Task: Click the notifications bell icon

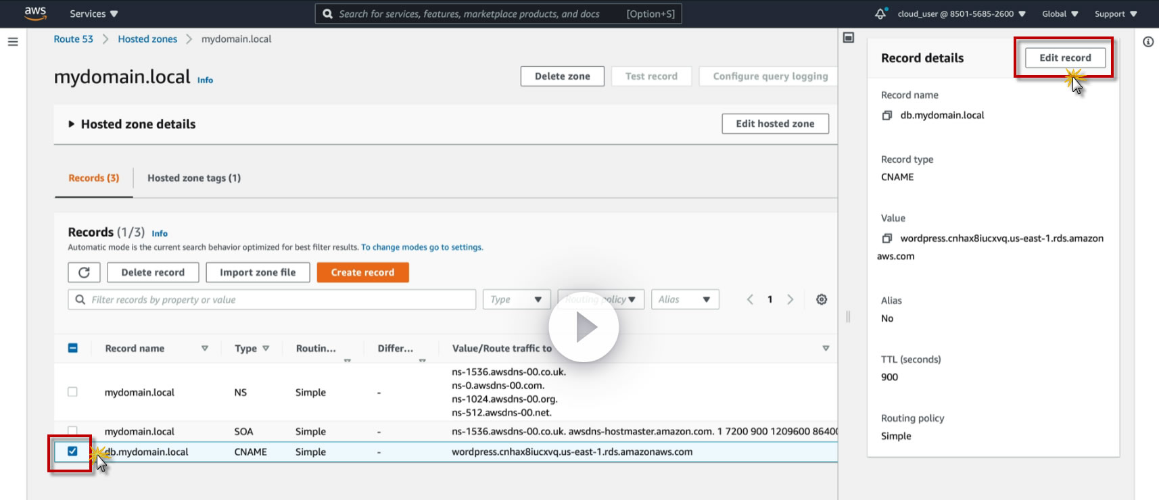Action: point(880,14)
